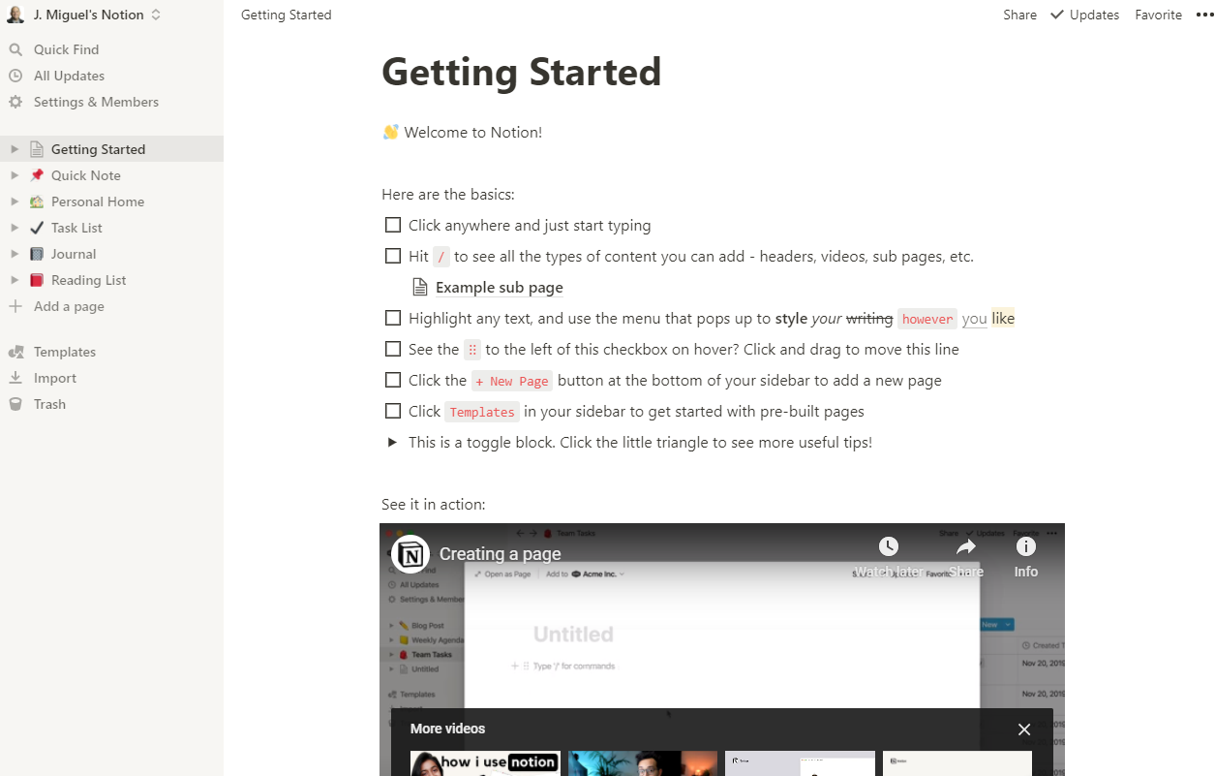Click the Share arrow on the video
Image resolution: width=1215 pixels, height=776 pixels.
coord(966,546)
